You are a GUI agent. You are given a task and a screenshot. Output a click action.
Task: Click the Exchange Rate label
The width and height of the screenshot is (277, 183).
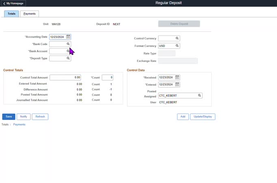147,61
